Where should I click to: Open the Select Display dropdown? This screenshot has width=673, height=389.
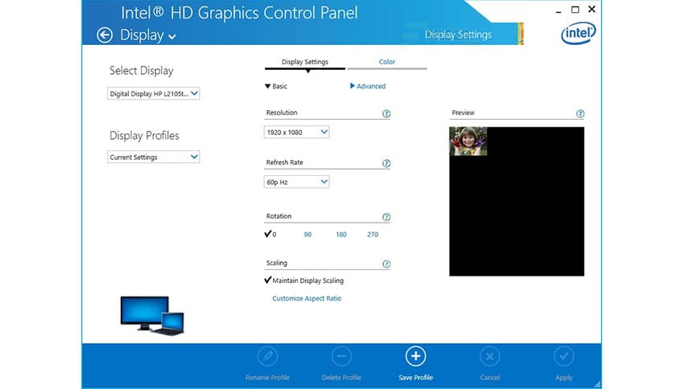153,93
